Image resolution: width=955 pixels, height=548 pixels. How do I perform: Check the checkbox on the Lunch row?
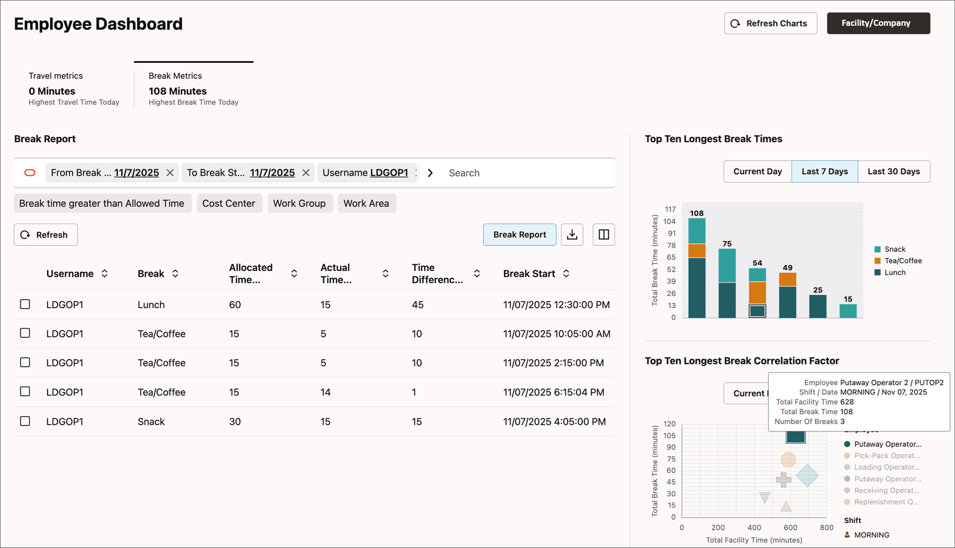coord(25,304)
